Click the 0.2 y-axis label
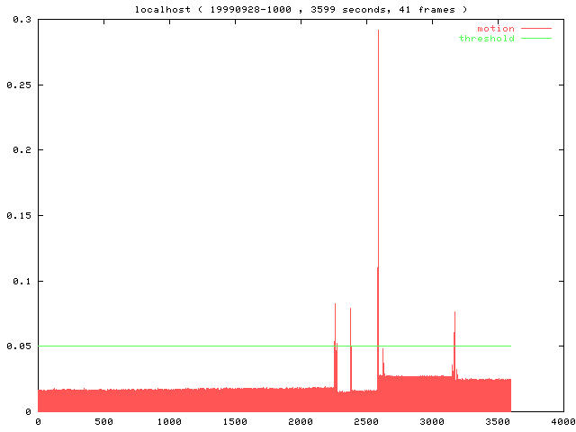Screen dimensions: 576x432 pyautogui.click(x=21, y=150)
